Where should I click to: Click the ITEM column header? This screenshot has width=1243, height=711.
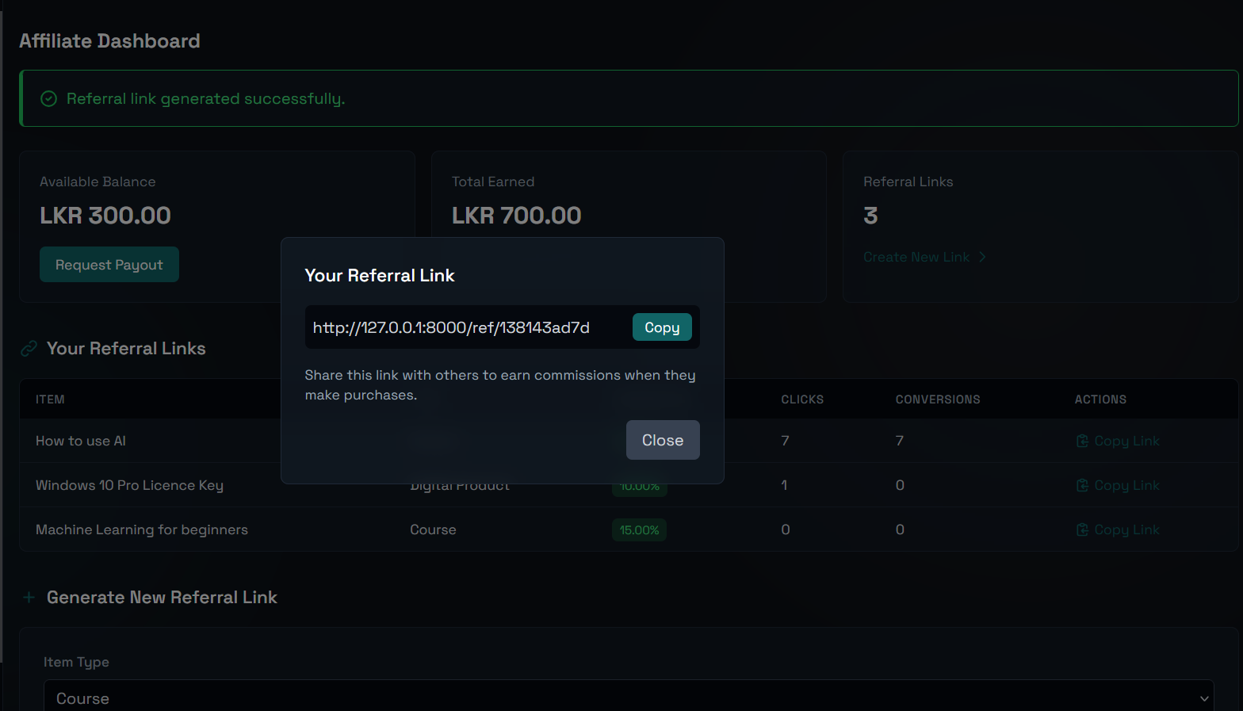tap(50, 399)
